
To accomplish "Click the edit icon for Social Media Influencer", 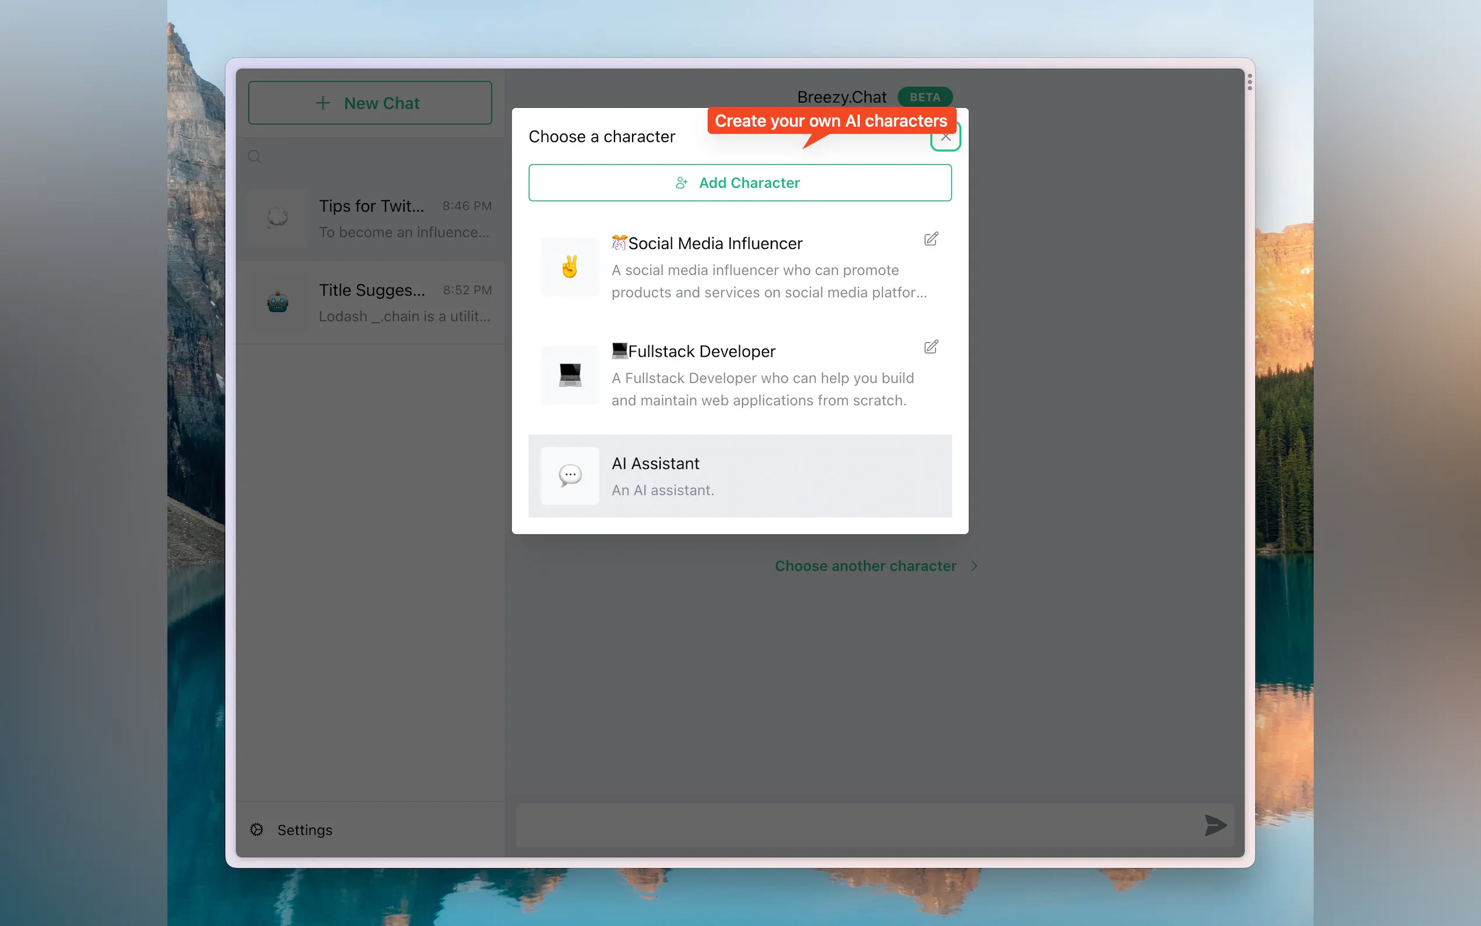I will [x=931, y=239].
